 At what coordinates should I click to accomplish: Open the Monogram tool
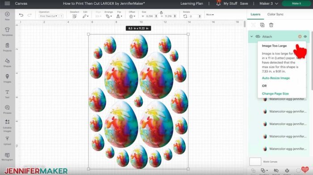click(7, 156)
